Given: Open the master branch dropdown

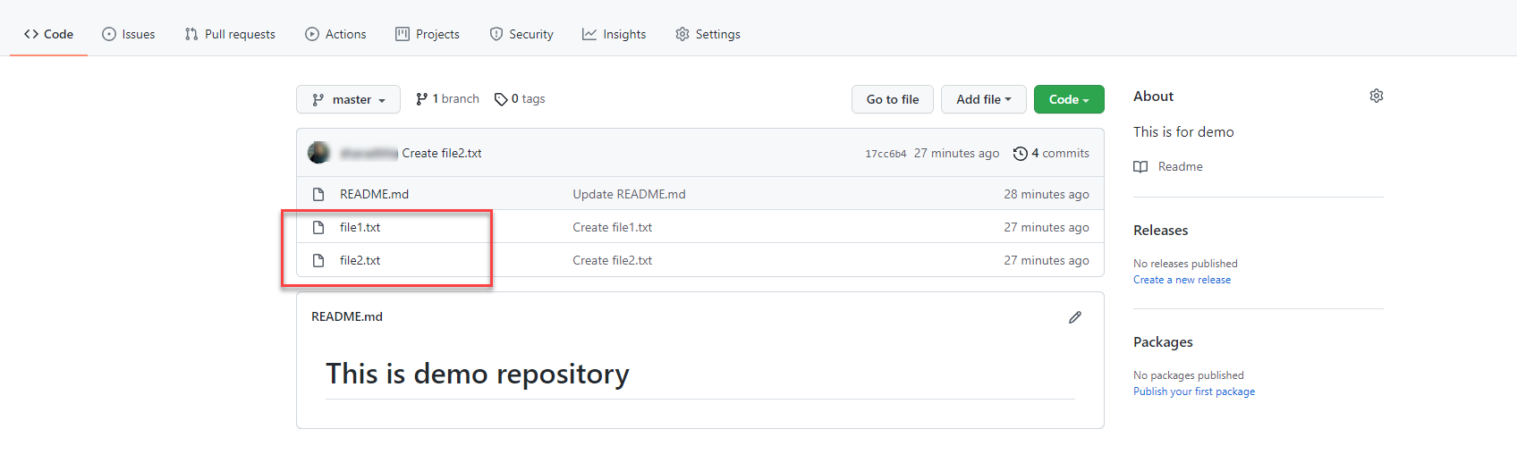Looking at the screenshot, I should (348, 99).
